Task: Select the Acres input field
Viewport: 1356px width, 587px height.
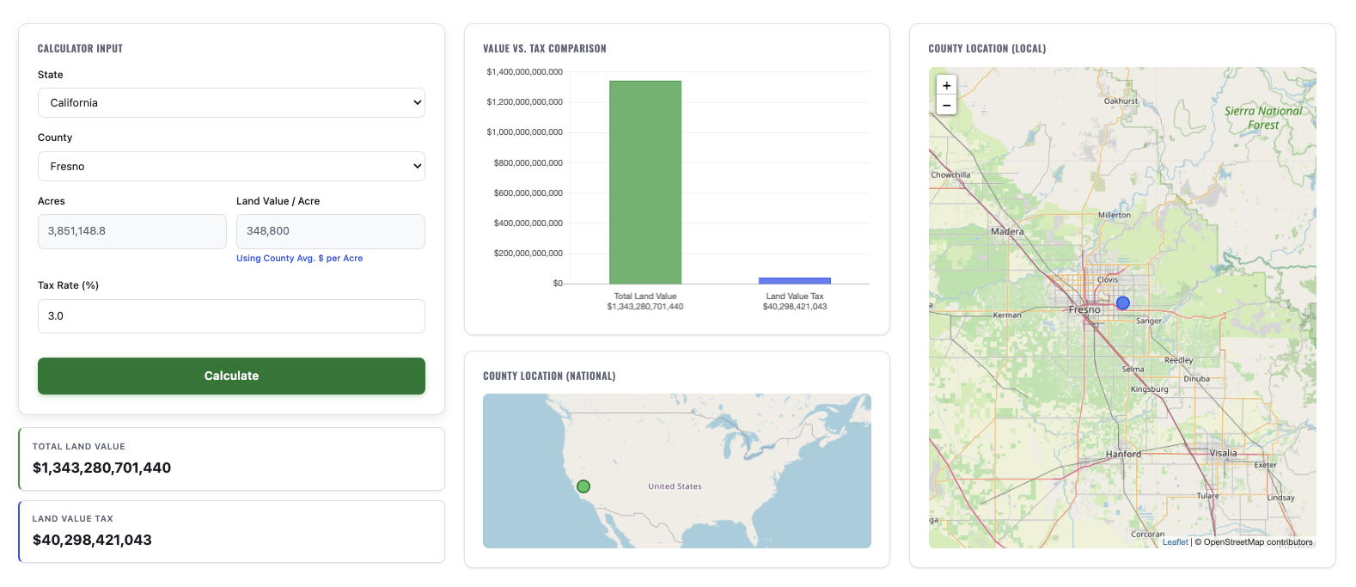Action: pos(132,232)
